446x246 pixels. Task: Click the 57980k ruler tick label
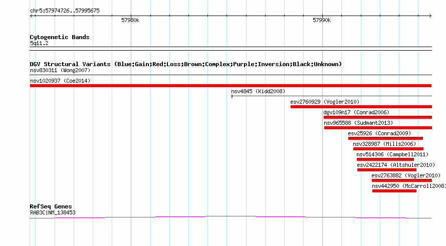pos(130,20)
